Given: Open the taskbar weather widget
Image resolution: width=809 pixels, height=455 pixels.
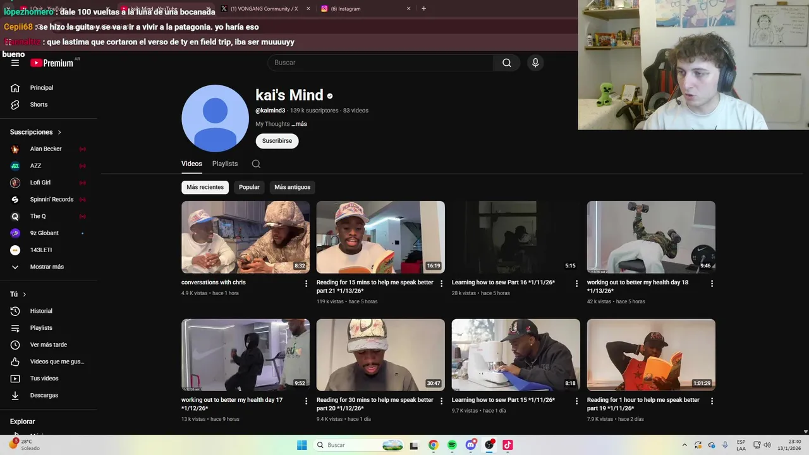Looking at the screenshot, I should coord(25,445).
